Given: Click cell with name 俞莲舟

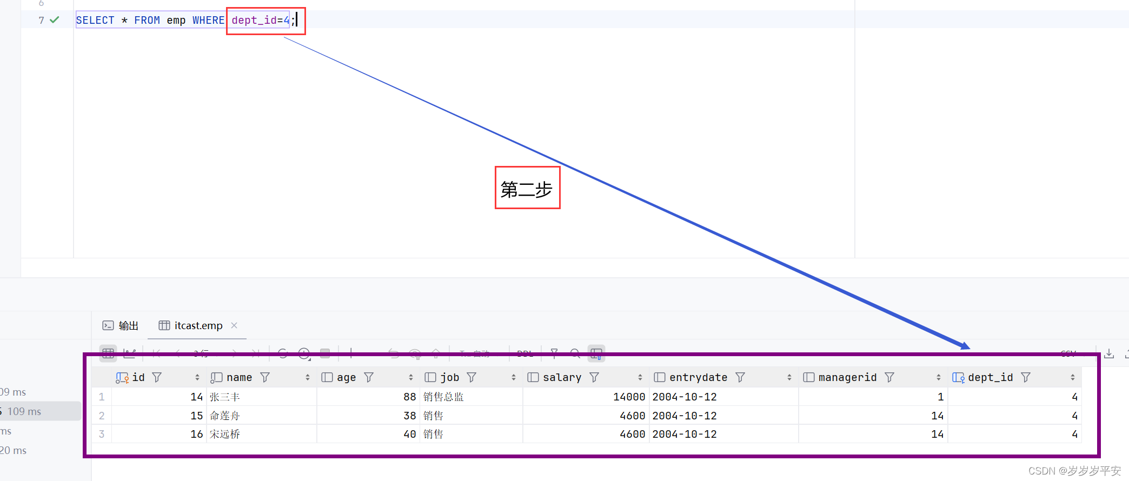Looking at the screenshot, I should click(262, 416).
